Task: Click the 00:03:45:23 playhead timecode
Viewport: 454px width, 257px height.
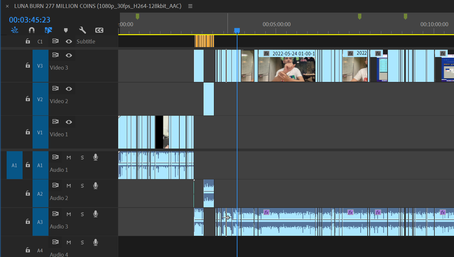Action: click(x=30, y=20)
